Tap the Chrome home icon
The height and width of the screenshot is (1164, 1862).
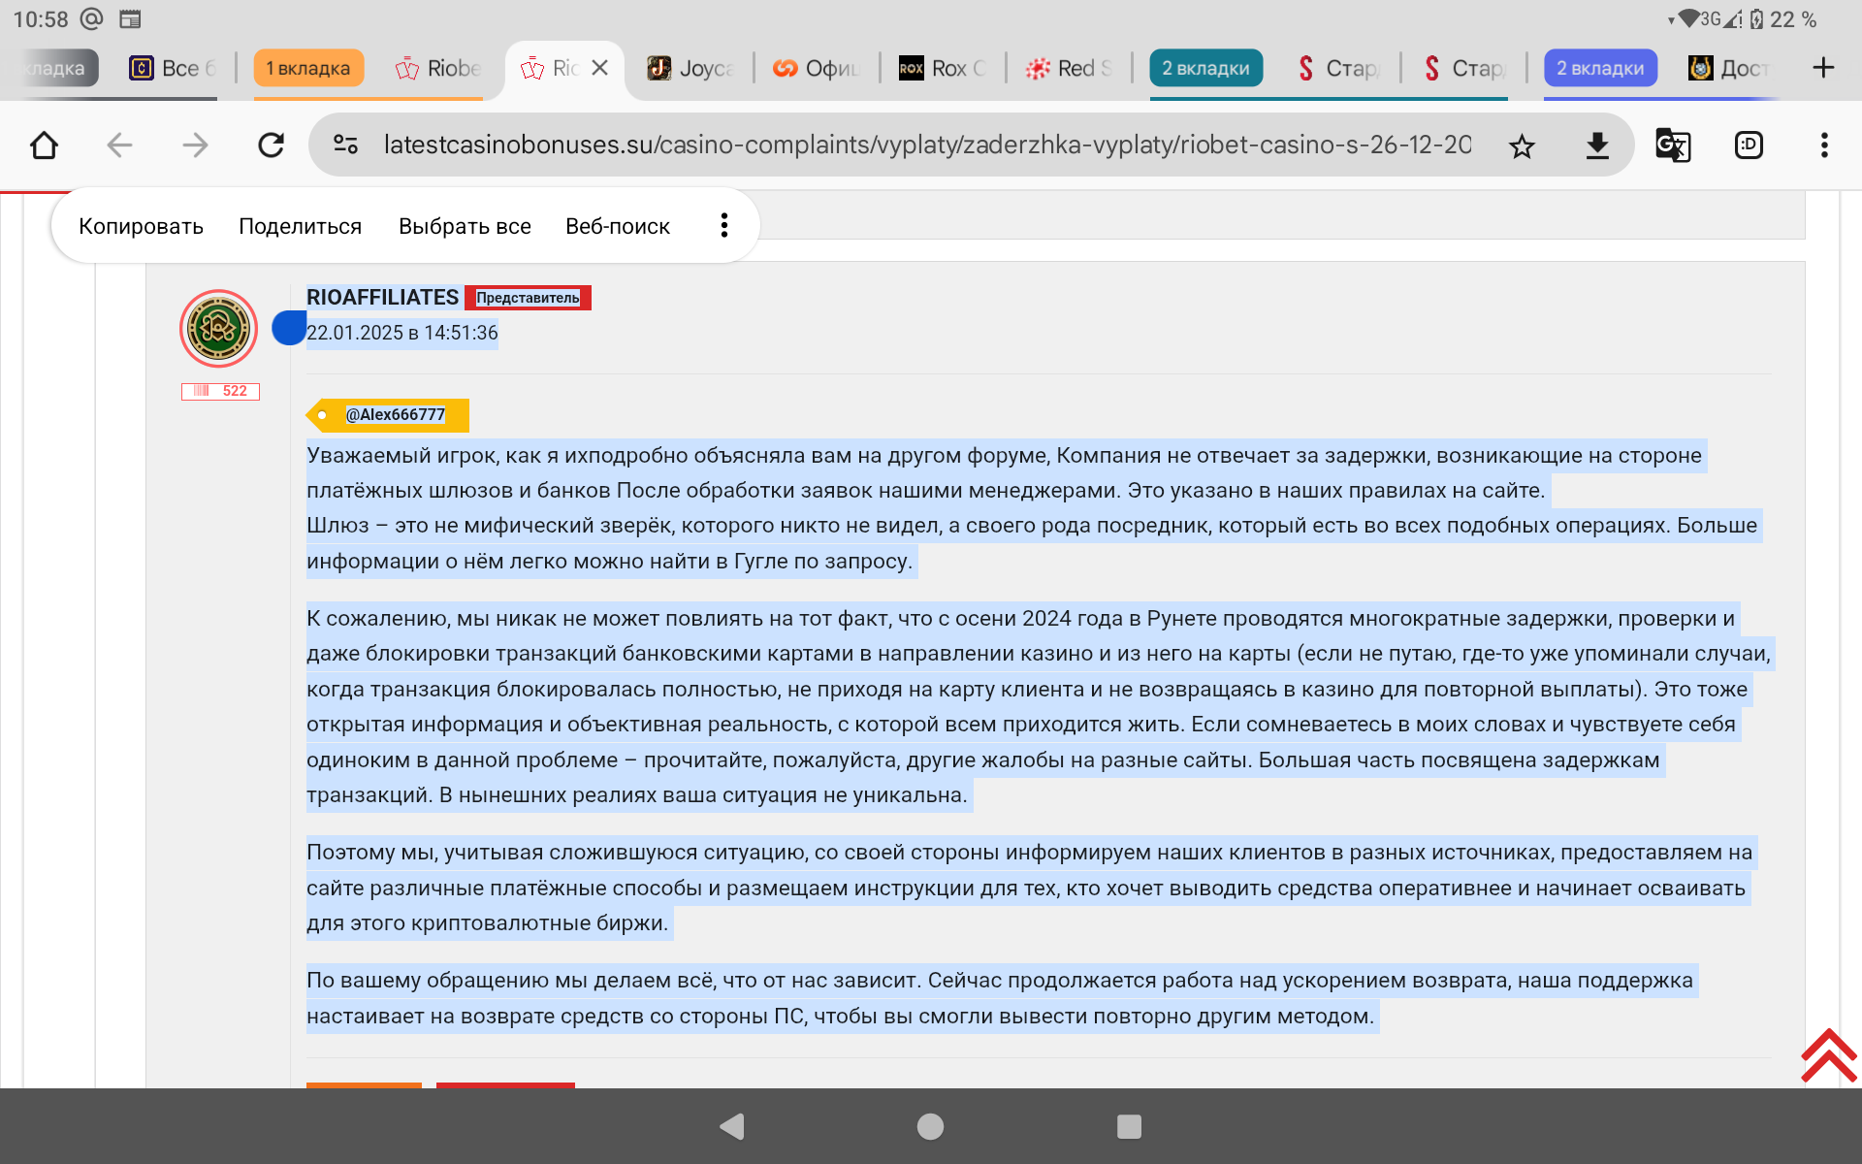coord(45,145)
